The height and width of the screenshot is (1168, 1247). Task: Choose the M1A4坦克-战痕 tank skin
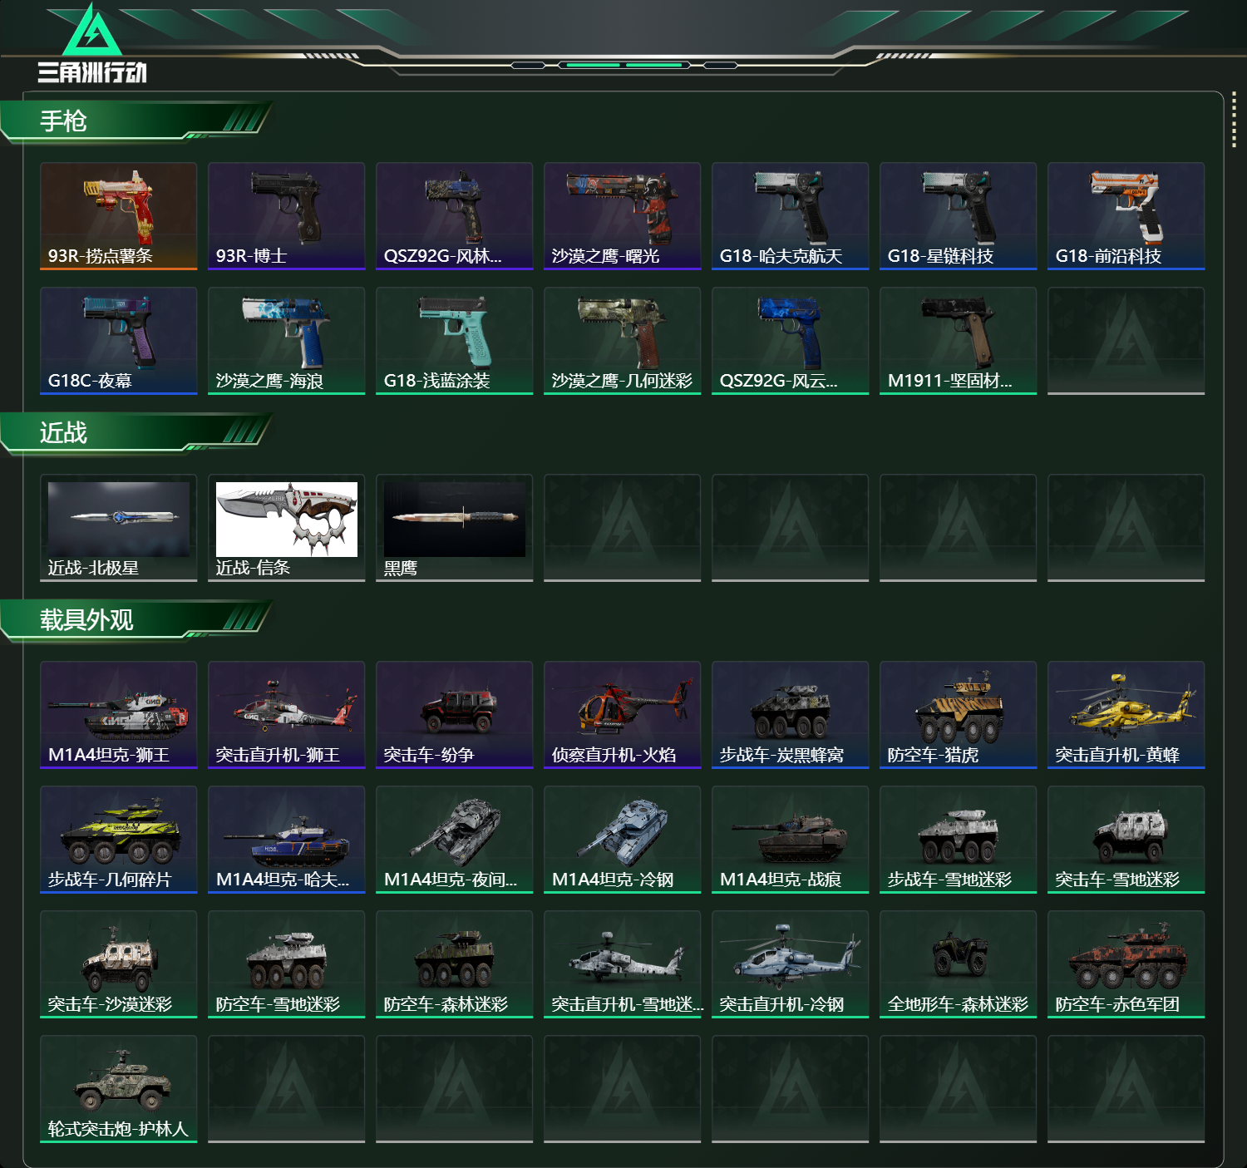click(791, 840)
